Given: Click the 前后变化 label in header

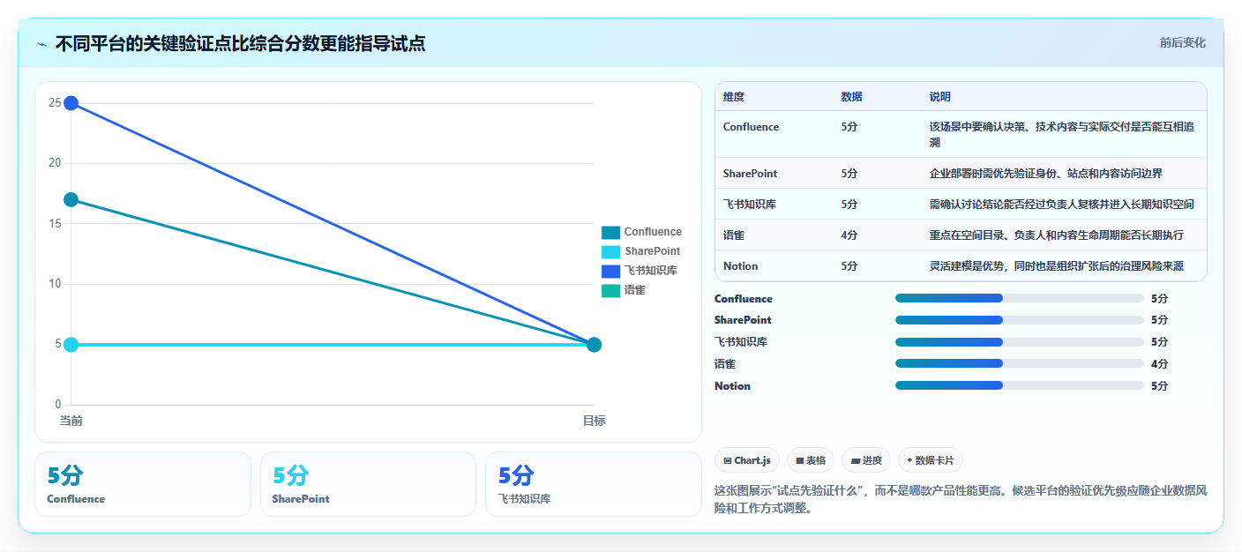Looking at the screenshot, I should 1182,43.
